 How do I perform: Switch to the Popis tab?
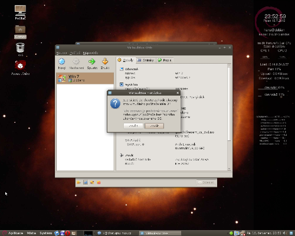(x=165, y=60)
